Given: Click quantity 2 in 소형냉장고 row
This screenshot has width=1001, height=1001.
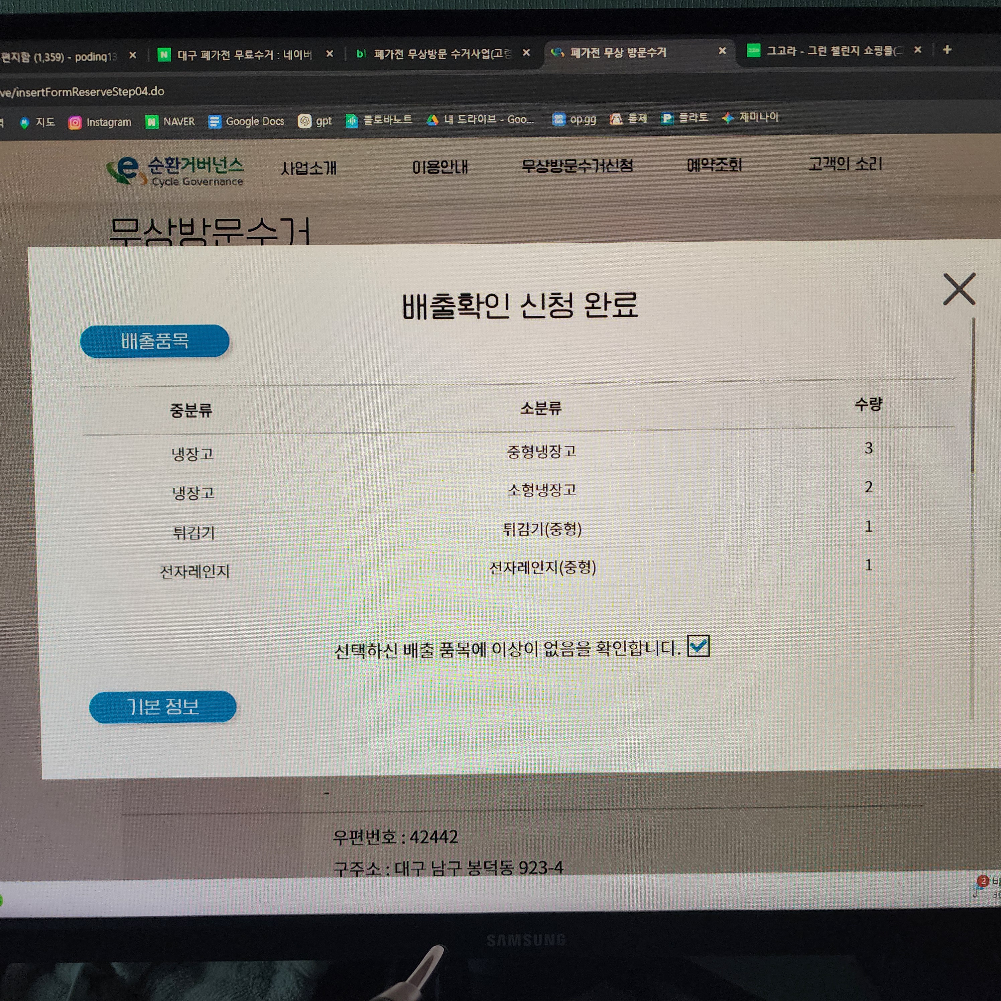Looking at the screenshot, I should (x=869, y=487).
